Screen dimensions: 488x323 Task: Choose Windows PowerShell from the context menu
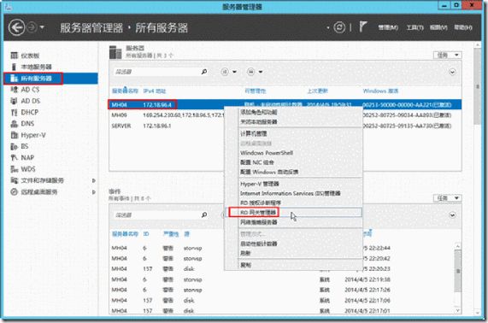[x=293, y=153]
